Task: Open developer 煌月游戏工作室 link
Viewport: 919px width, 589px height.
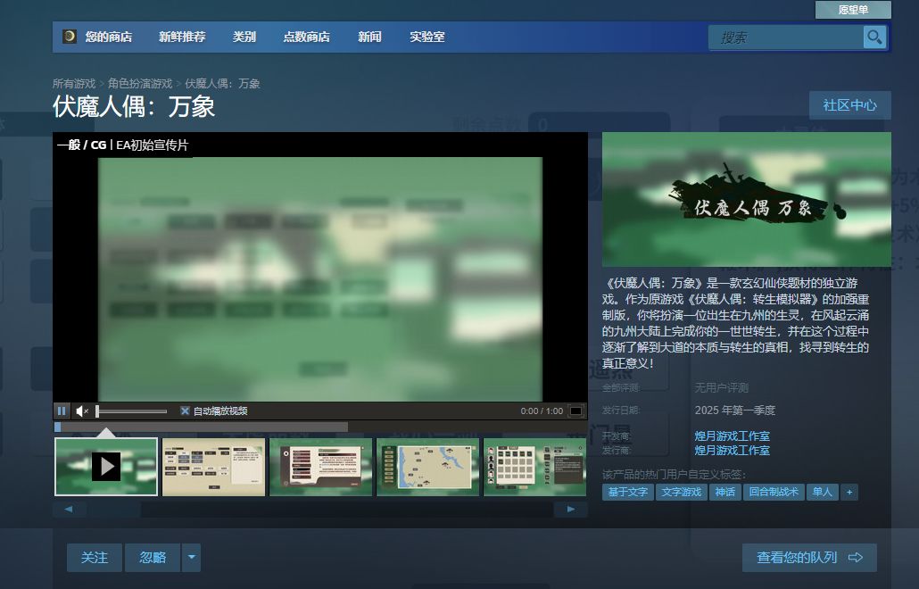Action: click(x=732, y=436)
